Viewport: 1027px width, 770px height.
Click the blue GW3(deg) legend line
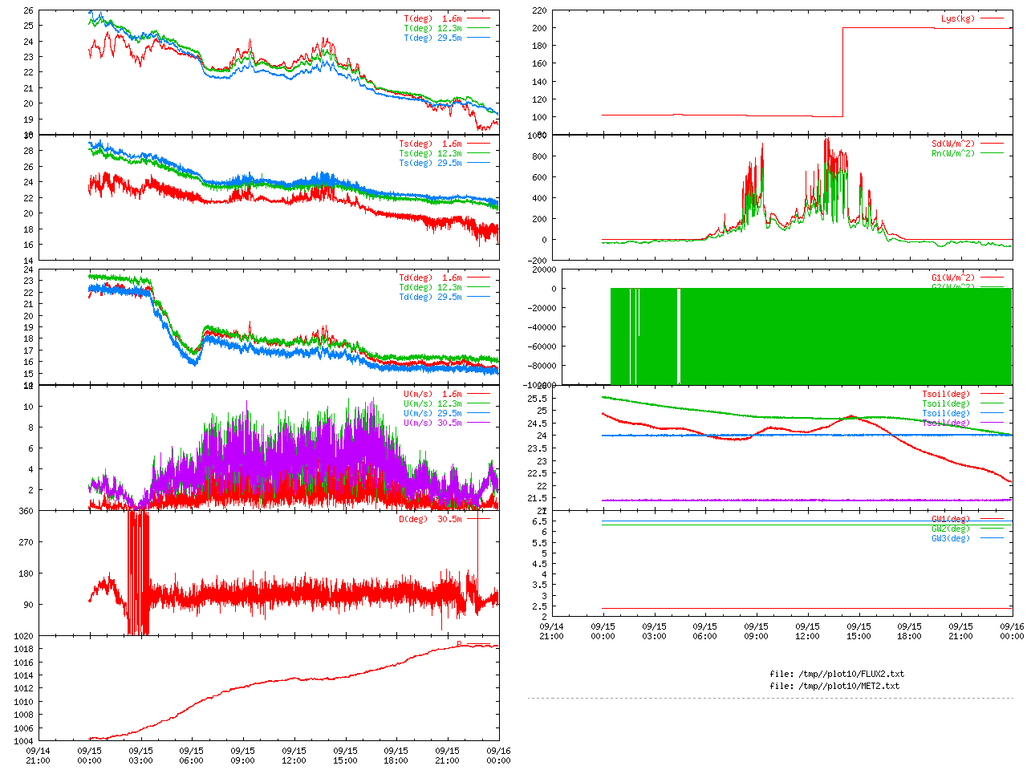click(x=992, y=538)
